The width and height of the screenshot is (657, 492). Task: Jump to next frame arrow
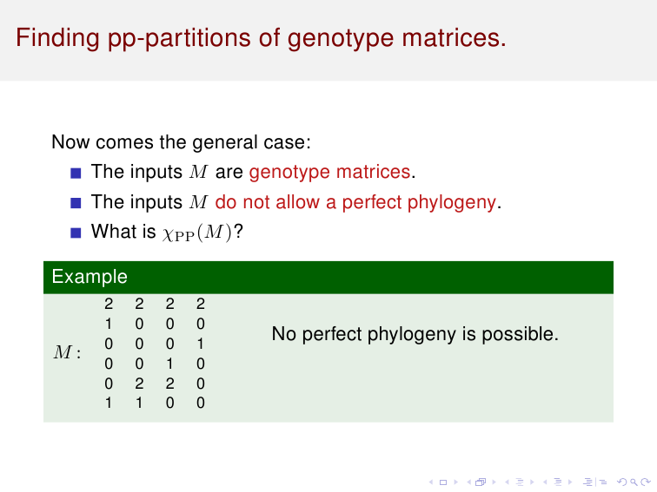point(494,482)
